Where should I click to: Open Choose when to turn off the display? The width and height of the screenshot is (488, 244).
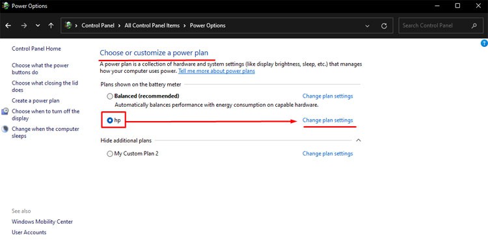46,115
